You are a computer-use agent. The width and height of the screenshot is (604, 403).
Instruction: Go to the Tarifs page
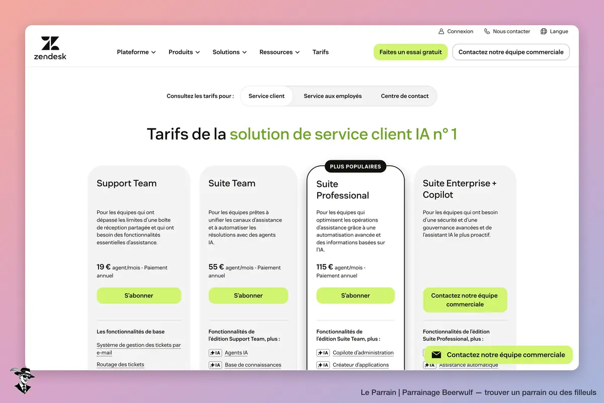[x=321, y=52]
